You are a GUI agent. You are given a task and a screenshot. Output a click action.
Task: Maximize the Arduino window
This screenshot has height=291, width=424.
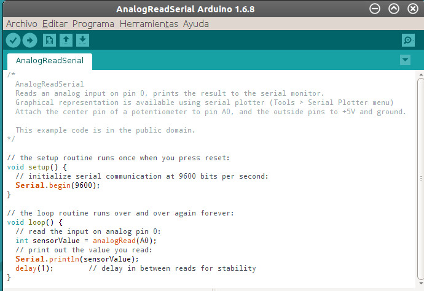[x=394, y=9]
